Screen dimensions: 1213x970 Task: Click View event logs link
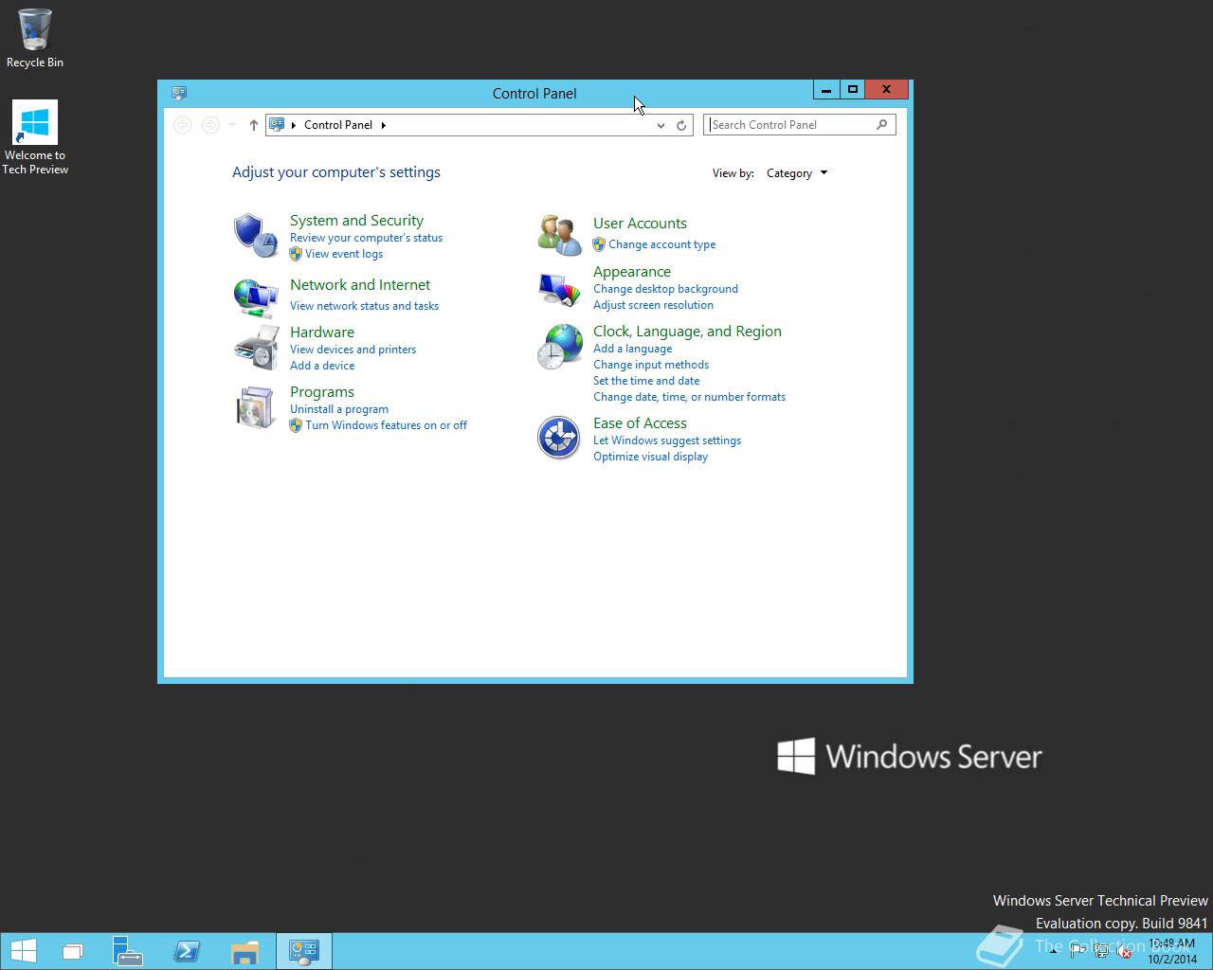coord(344,254)
